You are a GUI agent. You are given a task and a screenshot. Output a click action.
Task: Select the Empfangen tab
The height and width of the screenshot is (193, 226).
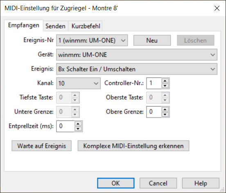coord(24,25)
